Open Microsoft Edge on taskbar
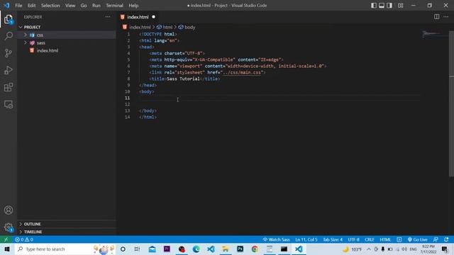The height and width of the screenshot is (255, 454). coord(196,249)
